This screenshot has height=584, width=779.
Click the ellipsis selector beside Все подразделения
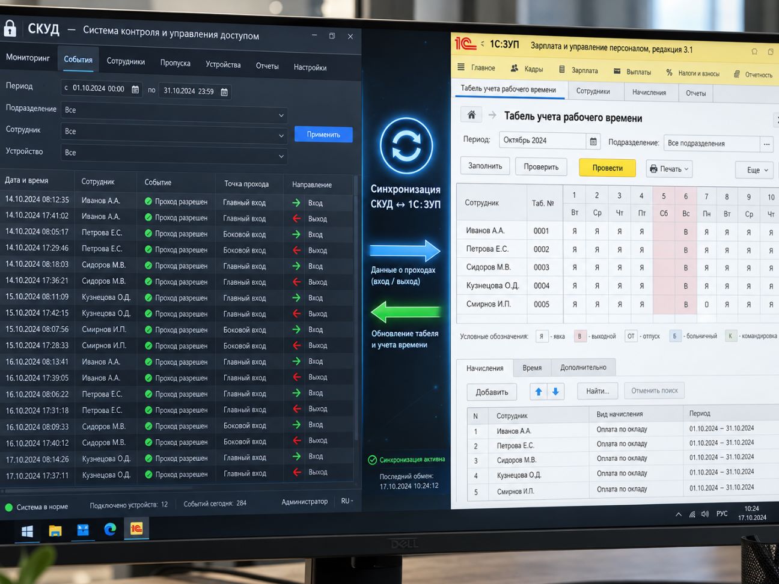click(766, 144)
